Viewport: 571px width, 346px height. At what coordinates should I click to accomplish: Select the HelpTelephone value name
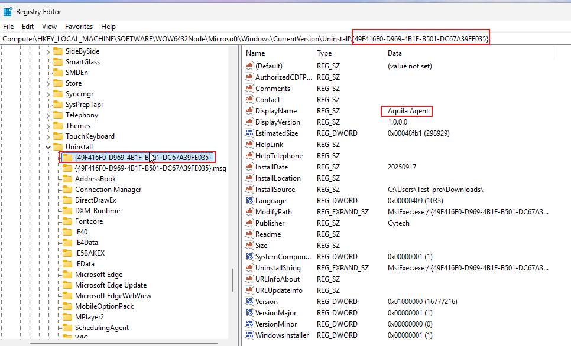point(279,156)
